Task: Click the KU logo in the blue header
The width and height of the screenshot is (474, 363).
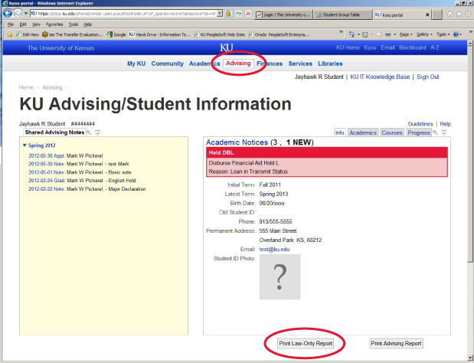Action: (x=227, y=47)
